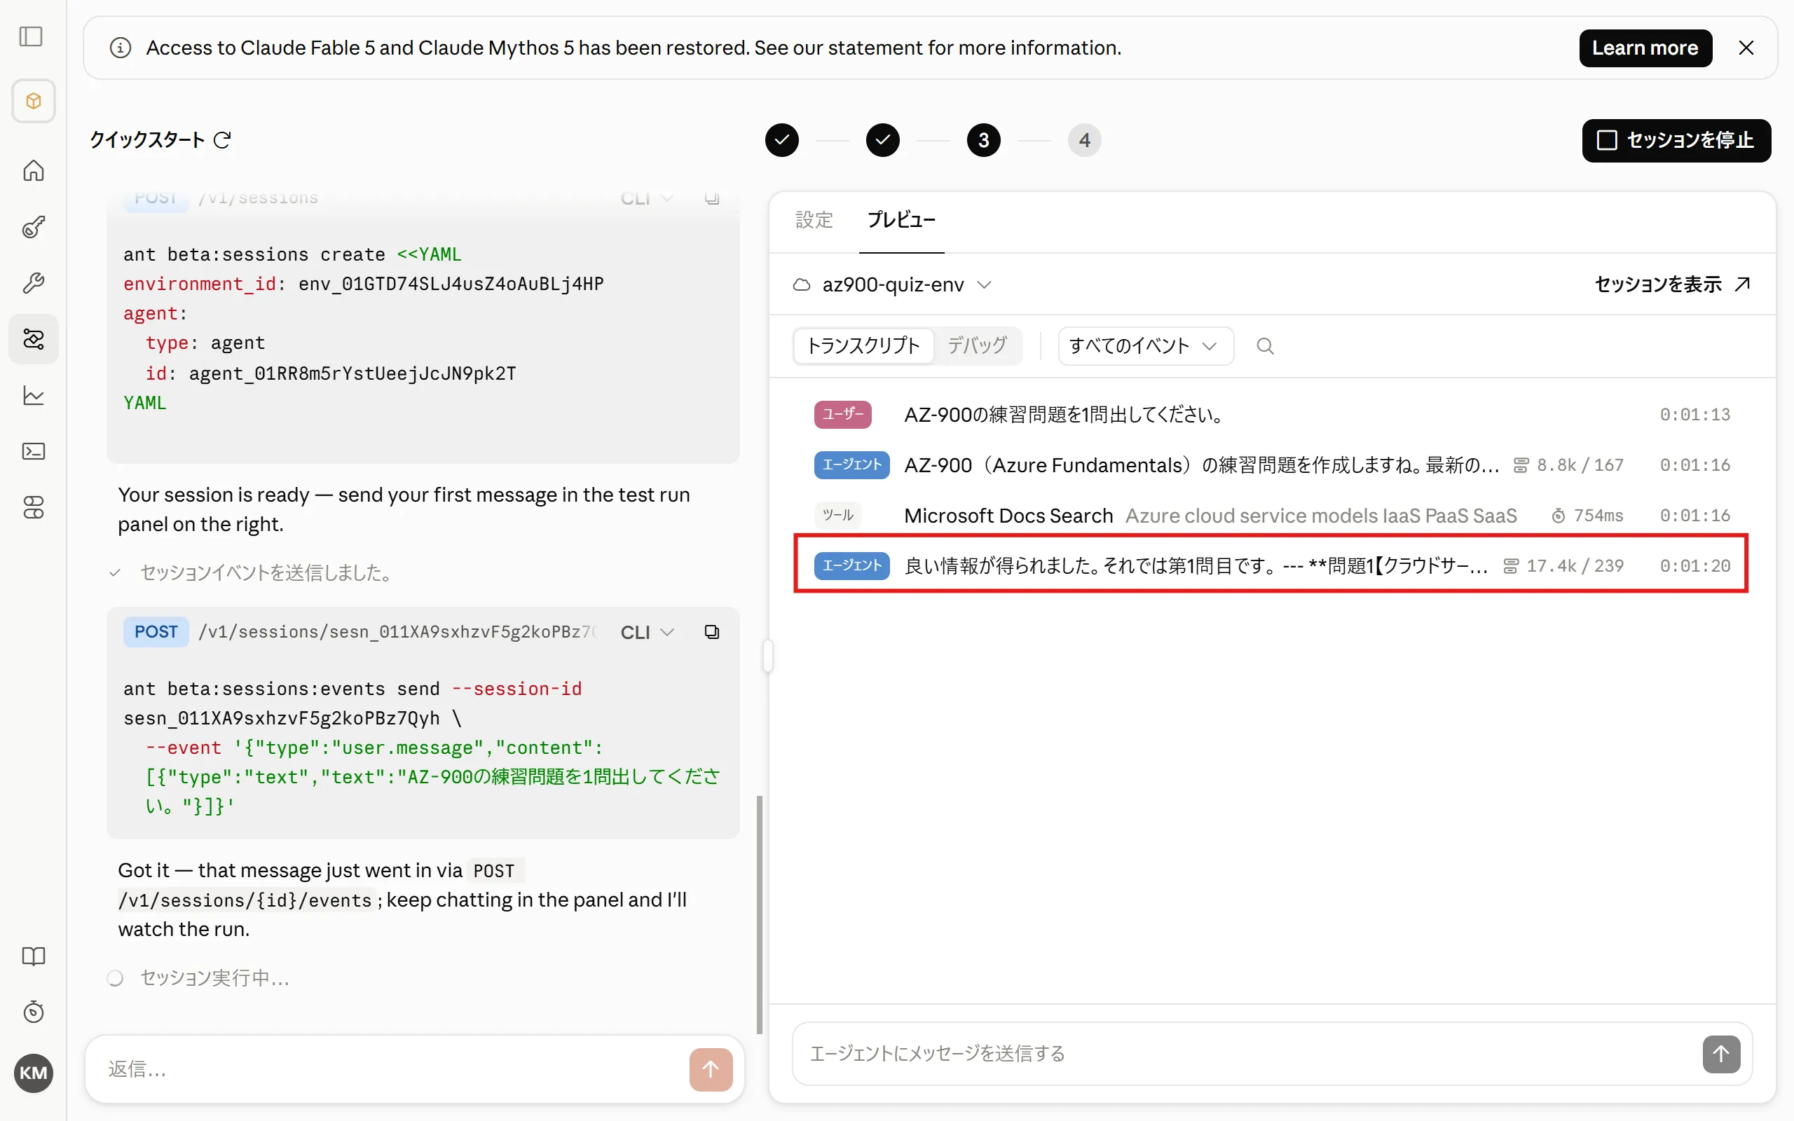This screenshot has width=1794, height=1121.
Task: Open the ユーザー message row AZ-900の練習問題
Action: [x=1271, y=415]
